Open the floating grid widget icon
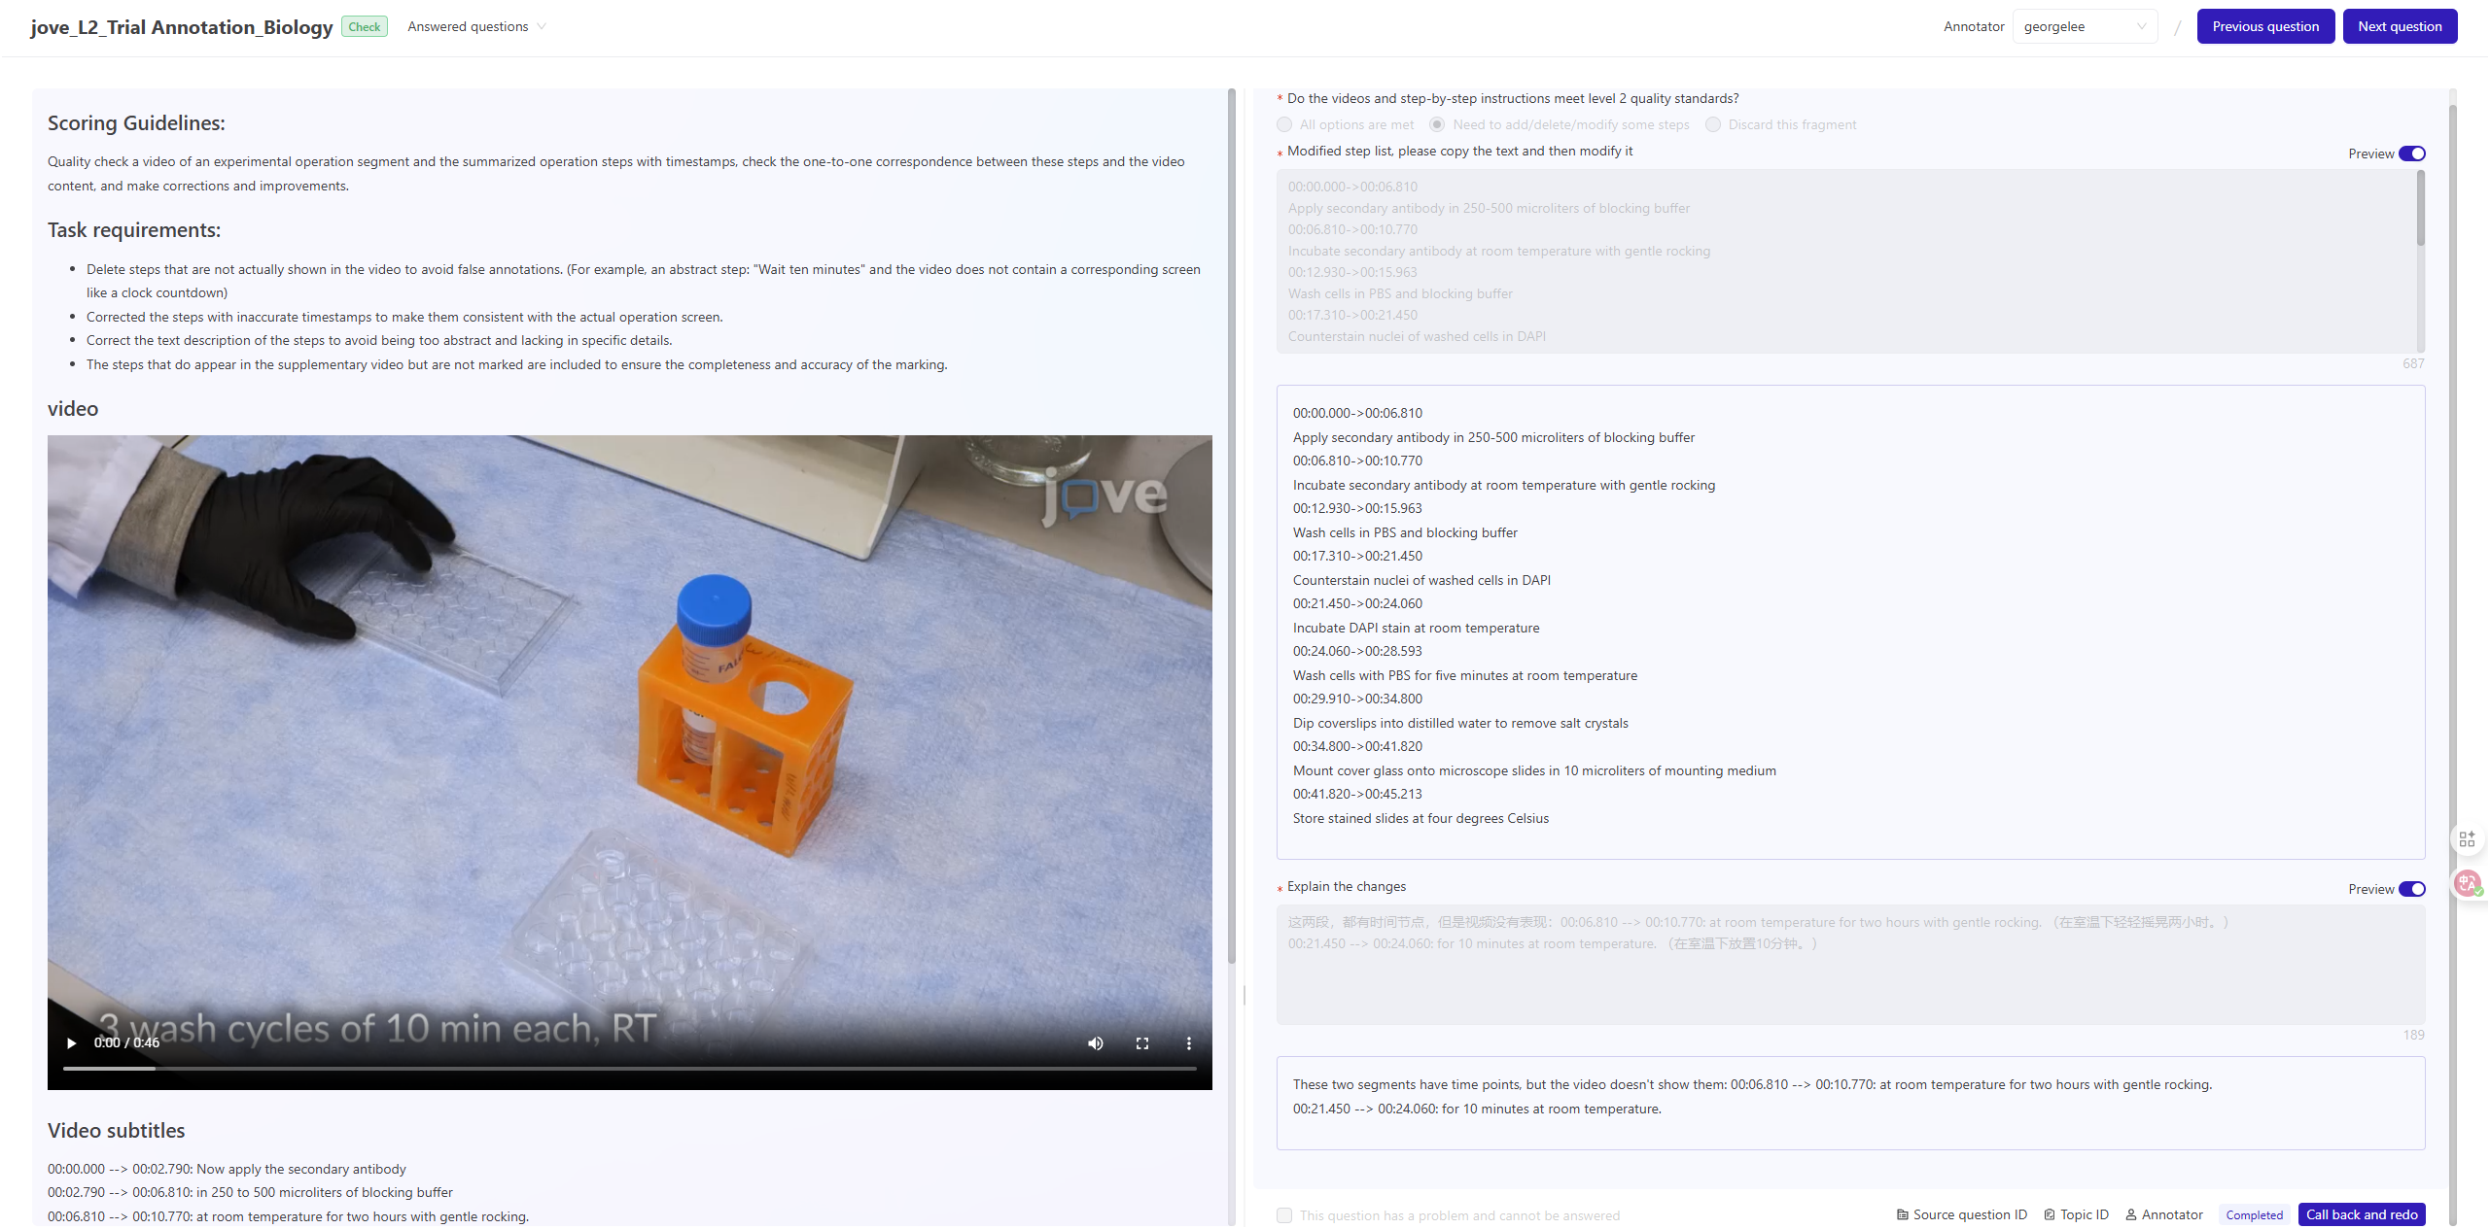Image resolution: width=2490 pixels, height=1229 pixels. [2467, 839]
